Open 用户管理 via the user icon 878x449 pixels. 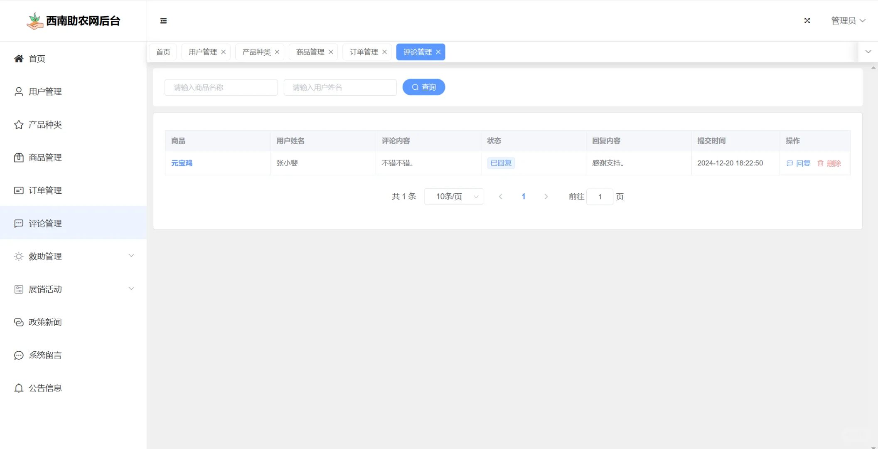tap(18, 91)
